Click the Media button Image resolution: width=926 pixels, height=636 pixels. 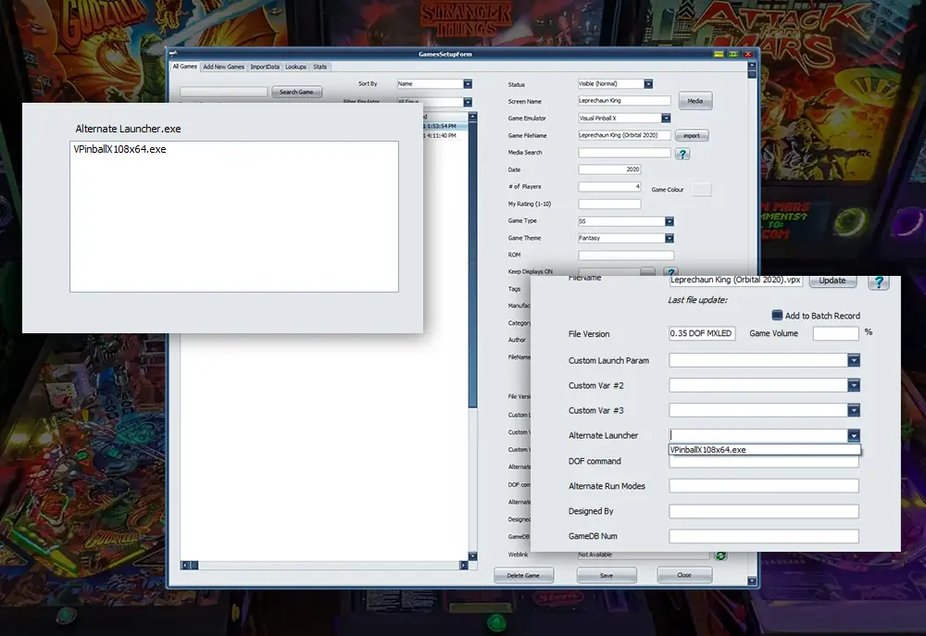point(695,101)
